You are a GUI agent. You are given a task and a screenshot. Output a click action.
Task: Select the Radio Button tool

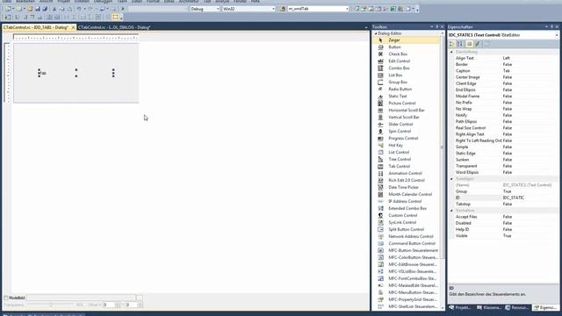(407, 89)
